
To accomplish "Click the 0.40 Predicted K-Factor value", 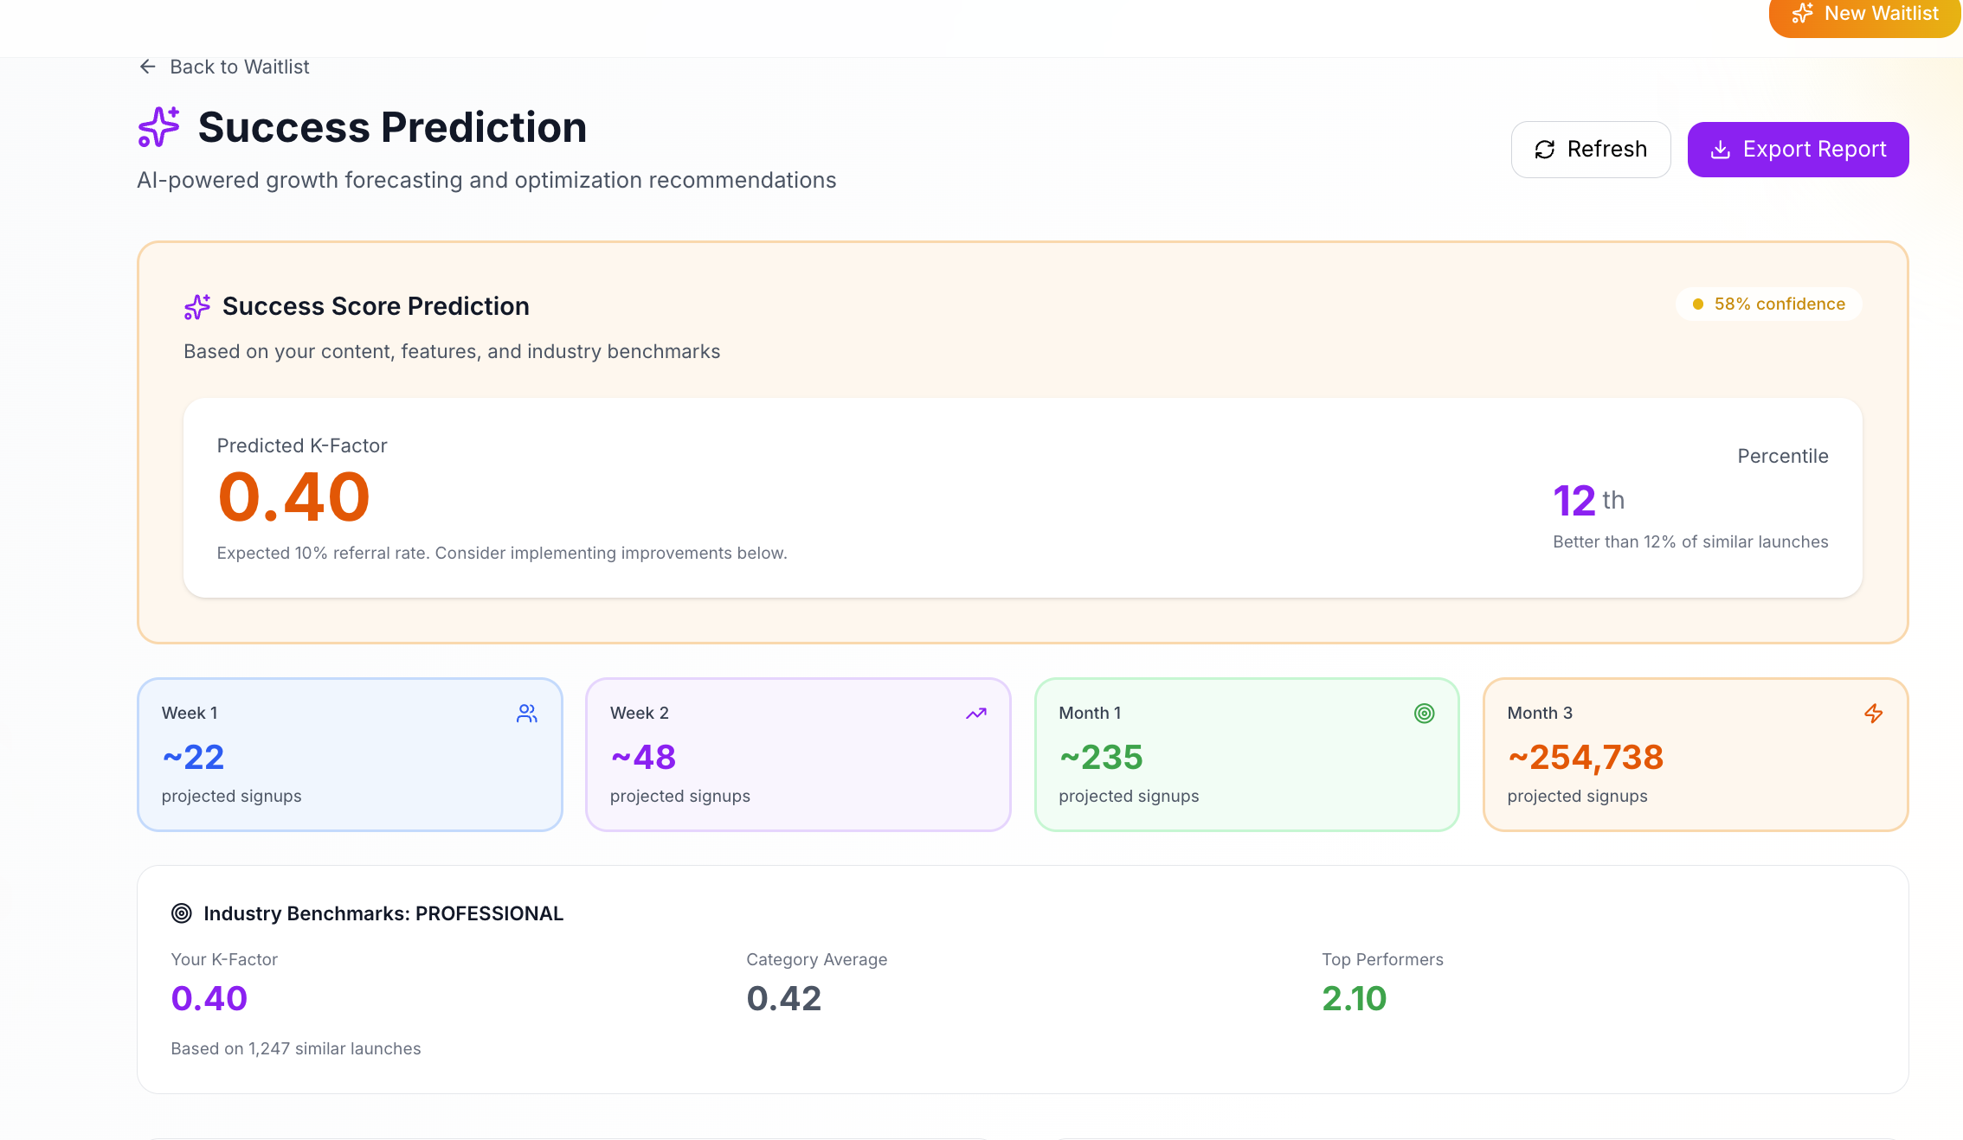I will 294,497.
